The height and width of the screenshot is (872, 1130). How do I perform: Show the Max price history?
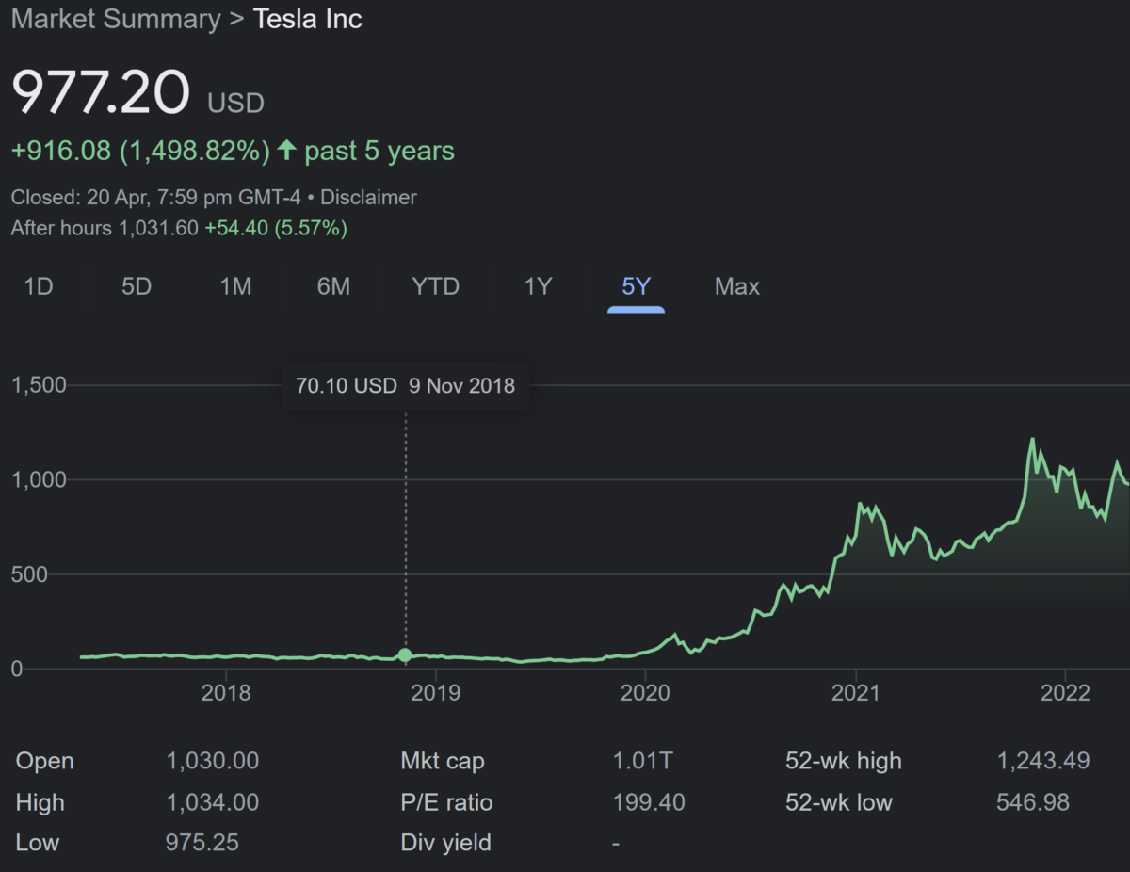pos(737,286)
